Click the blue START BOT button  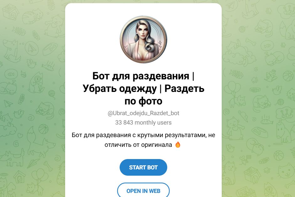click(143, 168)
